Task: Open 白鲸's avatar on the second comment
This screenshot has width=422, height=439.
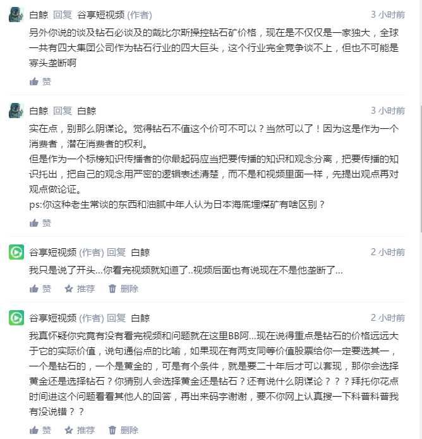Action: 16,111
